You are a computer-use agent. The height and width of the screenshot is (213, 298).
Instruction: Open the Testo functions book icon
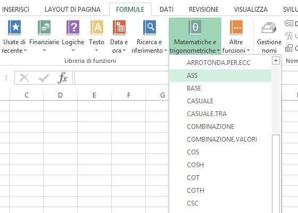click(97, 28)
